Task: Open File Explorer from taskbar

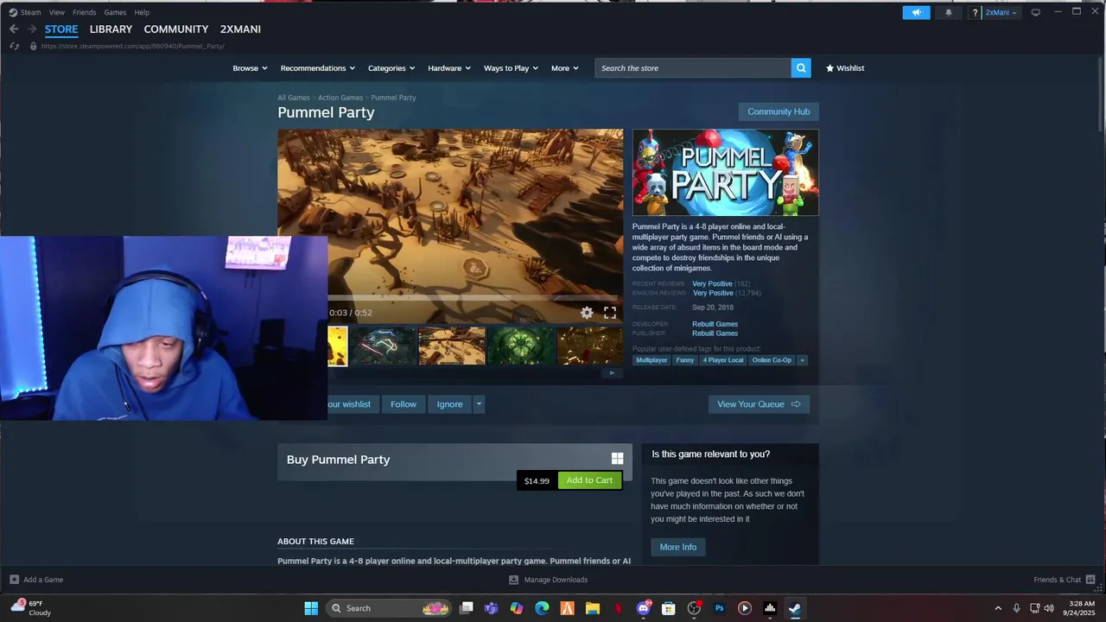Action: 593,608
